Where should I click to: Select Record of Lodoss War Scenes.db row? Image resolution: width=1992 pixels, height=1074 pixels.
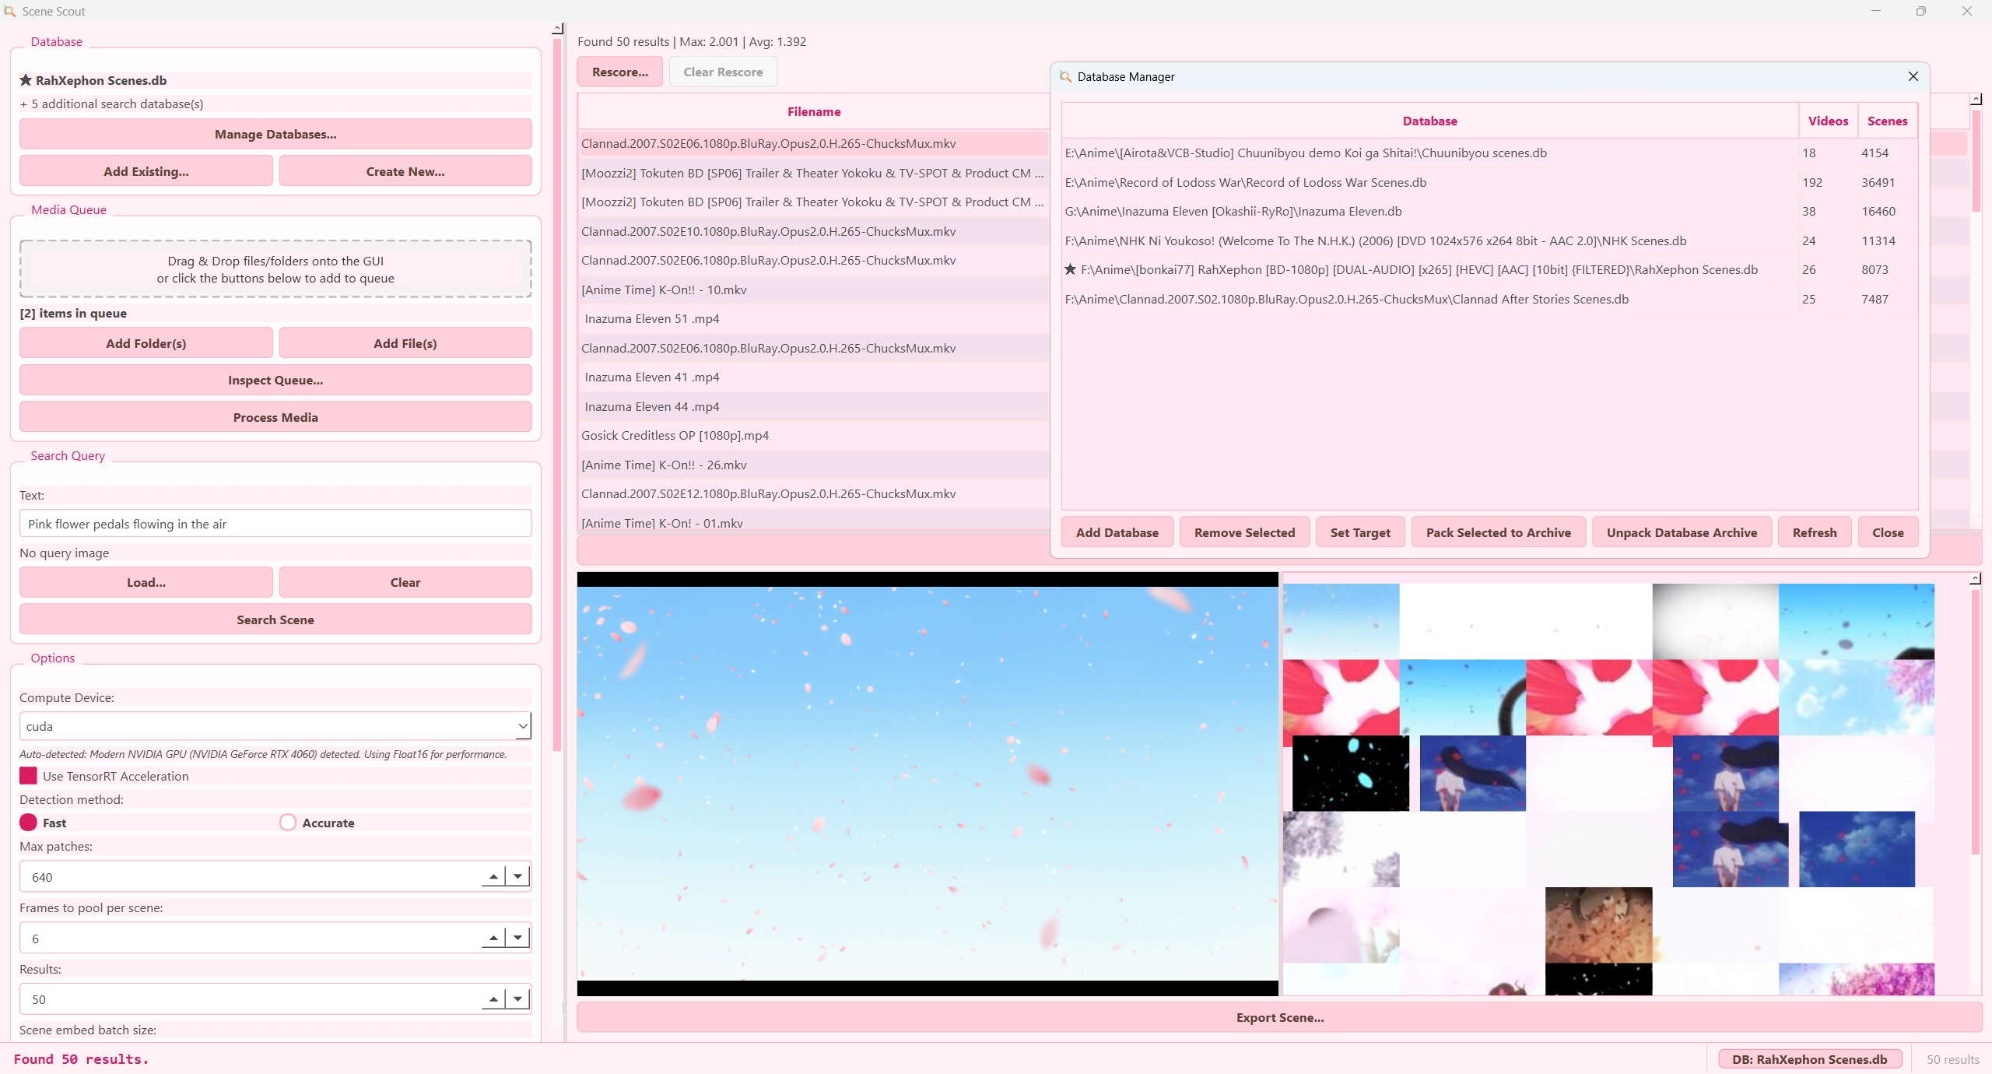point(1489,182)
